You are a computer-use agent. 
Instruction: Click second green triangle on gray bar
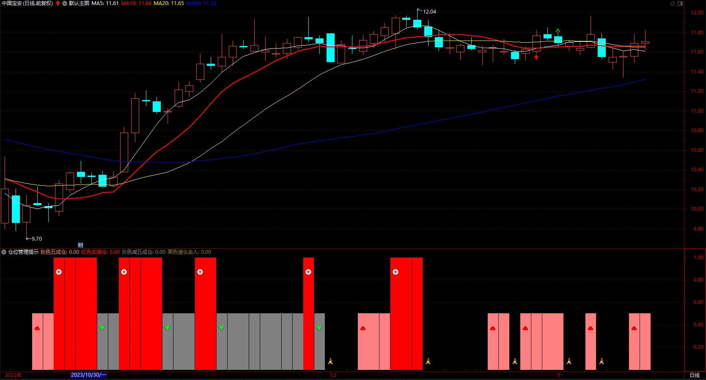(x=168, y=328)
